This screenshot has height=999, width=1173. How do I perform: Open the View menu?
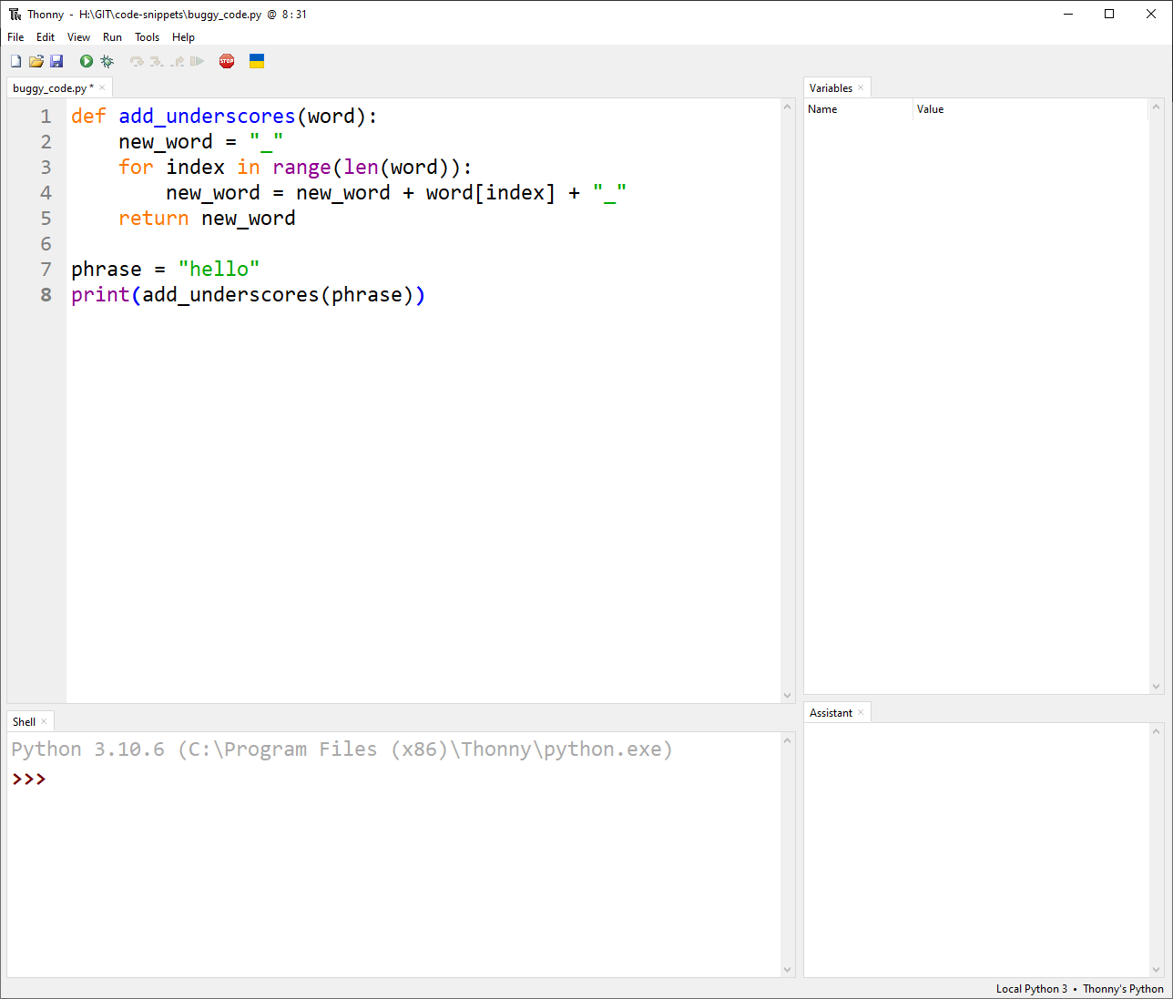(78, 37)
